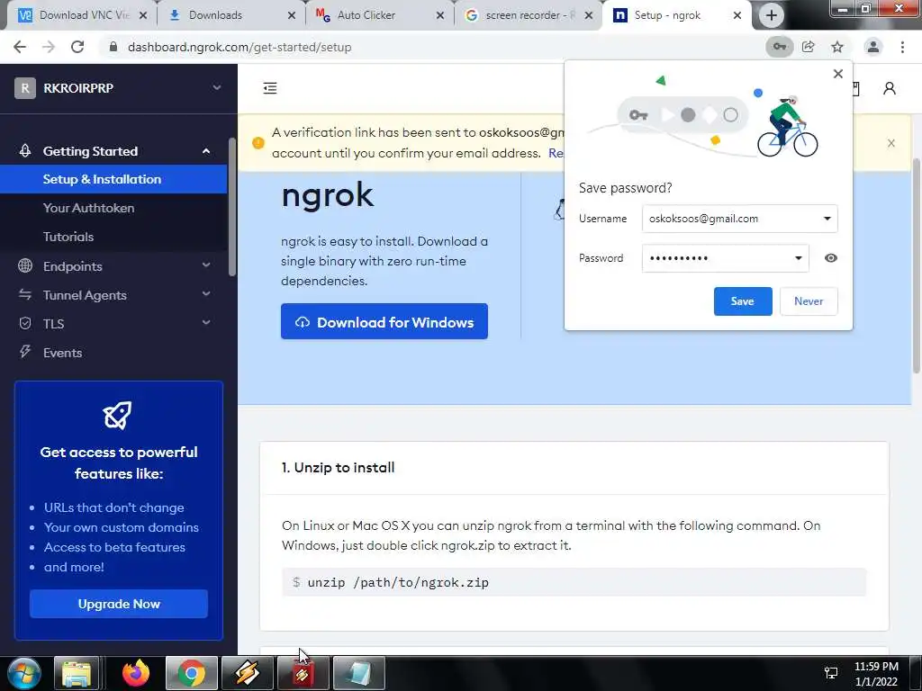Image resolution: width=922 pixels, height=691 pixels.
Task: Click the page vertical scrollbar
Action: point(916,265)
